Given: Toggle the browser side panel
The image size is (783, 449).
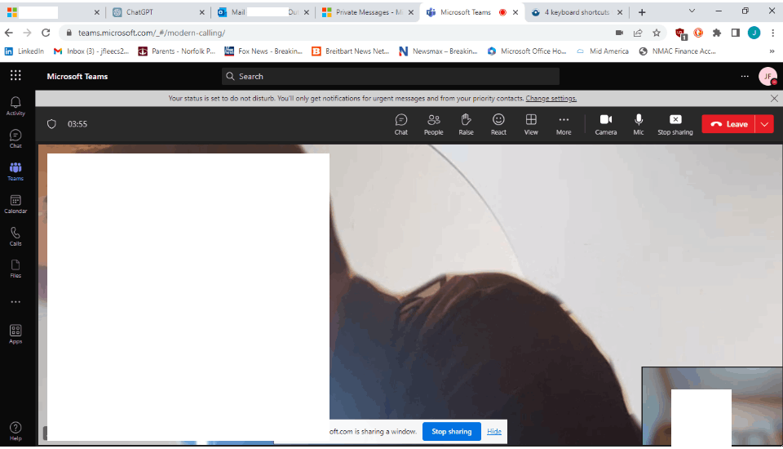Looking at the screenshot, I should [x=735, y=33].
